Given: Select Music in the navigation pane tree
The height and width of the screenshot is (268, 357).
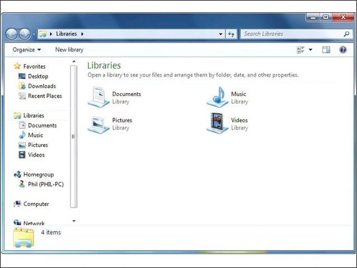Looking at the screenshot, I should click(31, 135).
